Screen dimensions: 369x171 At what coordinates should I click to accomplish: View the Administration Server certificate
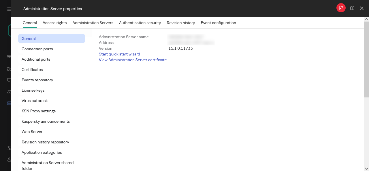coord(133,60)
